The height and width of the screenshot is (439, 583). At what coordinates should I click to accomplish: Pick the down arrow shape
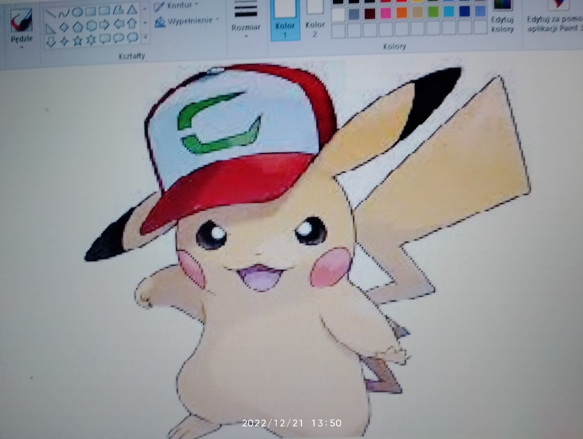tap(51, 41)
